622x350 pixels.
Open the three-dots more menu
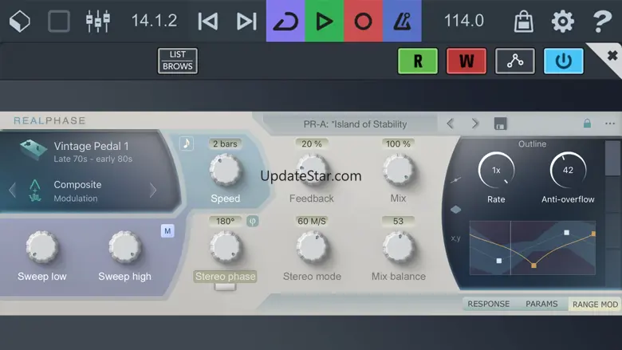(x=610, y=124)
